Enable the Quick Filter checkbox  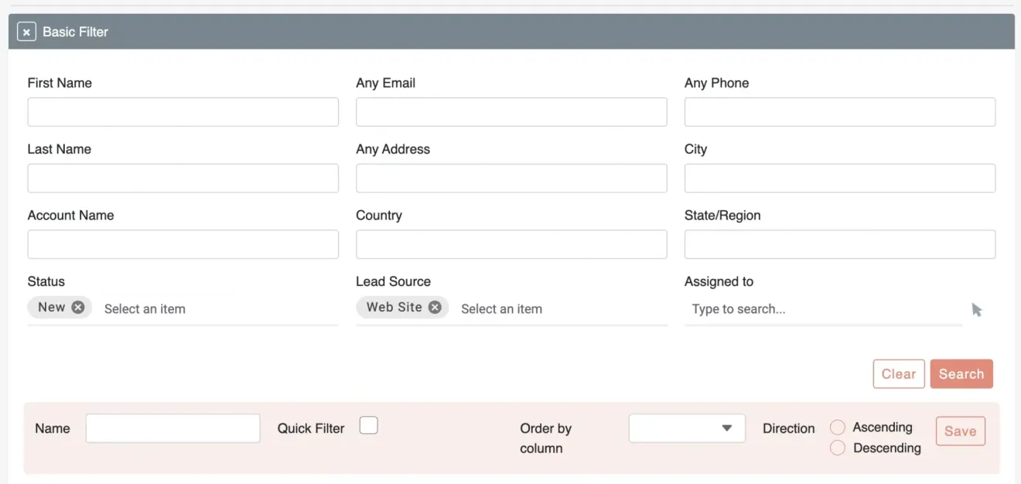point(369,425)
